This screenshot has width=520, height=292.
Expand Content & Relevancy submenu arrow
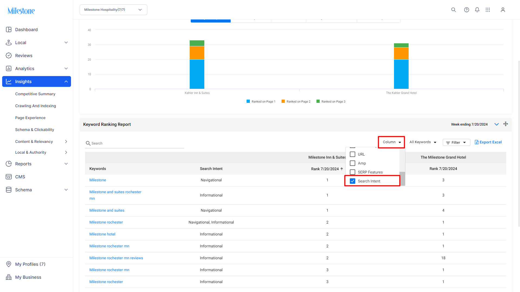click(x=66, y=142)
